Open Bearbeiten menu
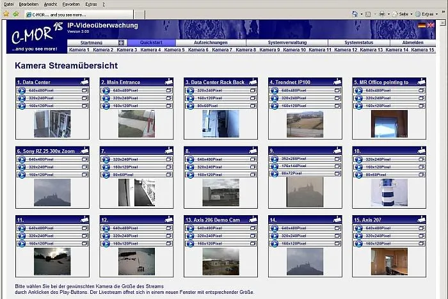 point(29,4)
